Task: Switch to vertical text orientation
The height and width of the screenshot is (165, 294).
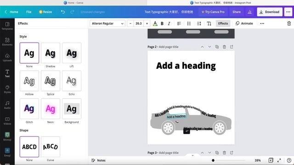Action: click(209, 23)
